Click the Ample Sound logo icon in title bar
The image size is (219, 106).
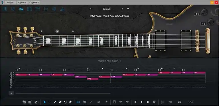tap(3, 3)
